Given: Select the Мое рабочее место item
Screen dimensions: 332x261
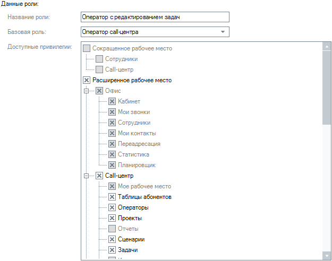Looking at the screenshot, I should (144, 186).
